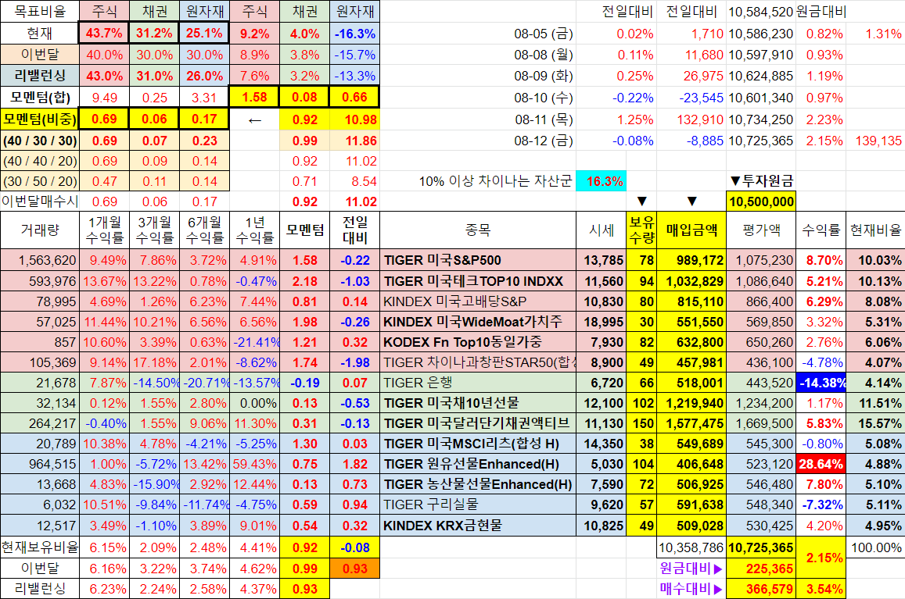Click the TIGER 미국MSCI리츠(합성 H) name cell
905x599 pixels.
[x=478, y=444]
